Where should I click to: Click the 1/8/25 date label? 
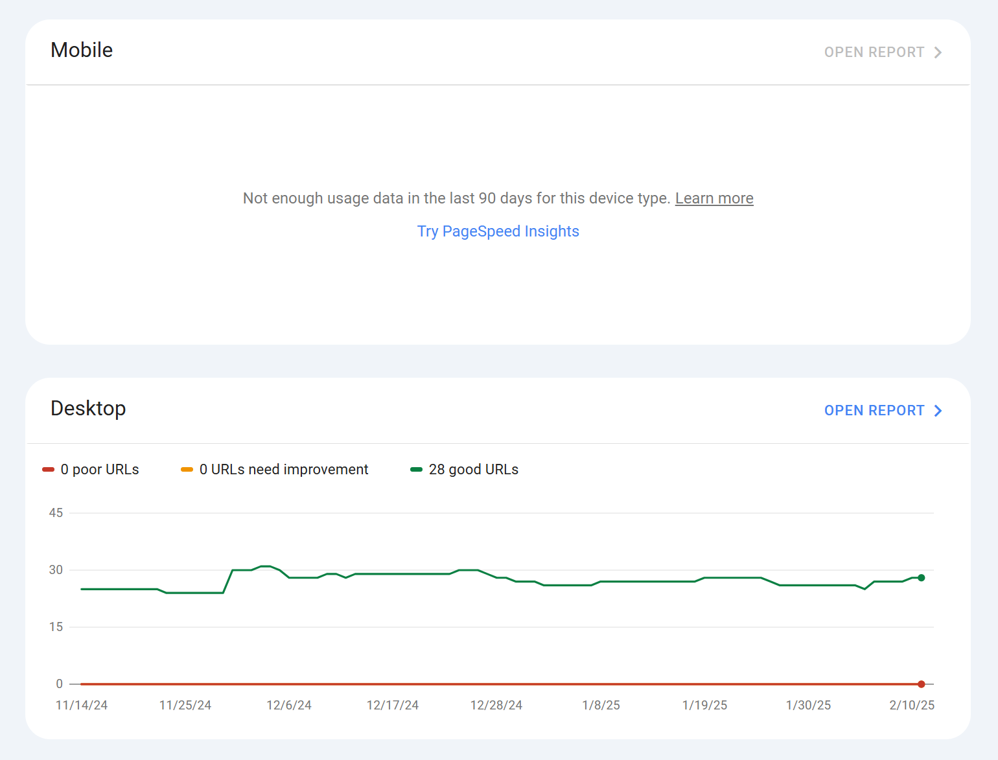point(601,706)
